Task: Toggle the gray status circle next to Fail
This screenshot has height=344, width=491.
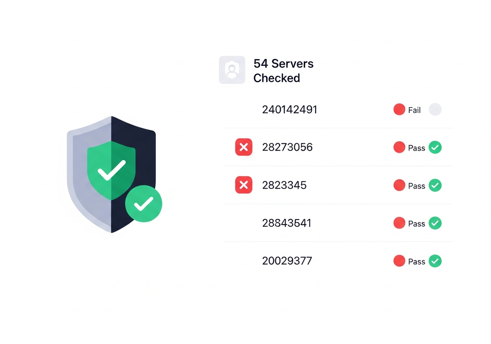Action: (435, 109)
